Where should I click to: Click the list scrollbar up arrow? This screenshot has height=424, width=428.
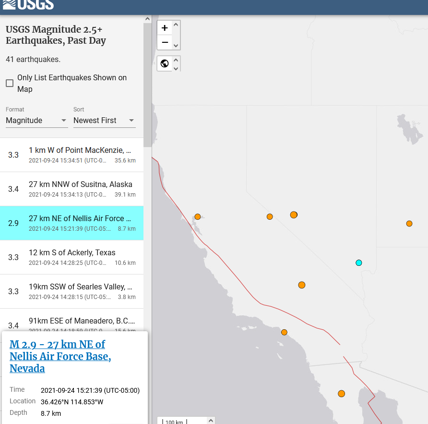[147, 19]
